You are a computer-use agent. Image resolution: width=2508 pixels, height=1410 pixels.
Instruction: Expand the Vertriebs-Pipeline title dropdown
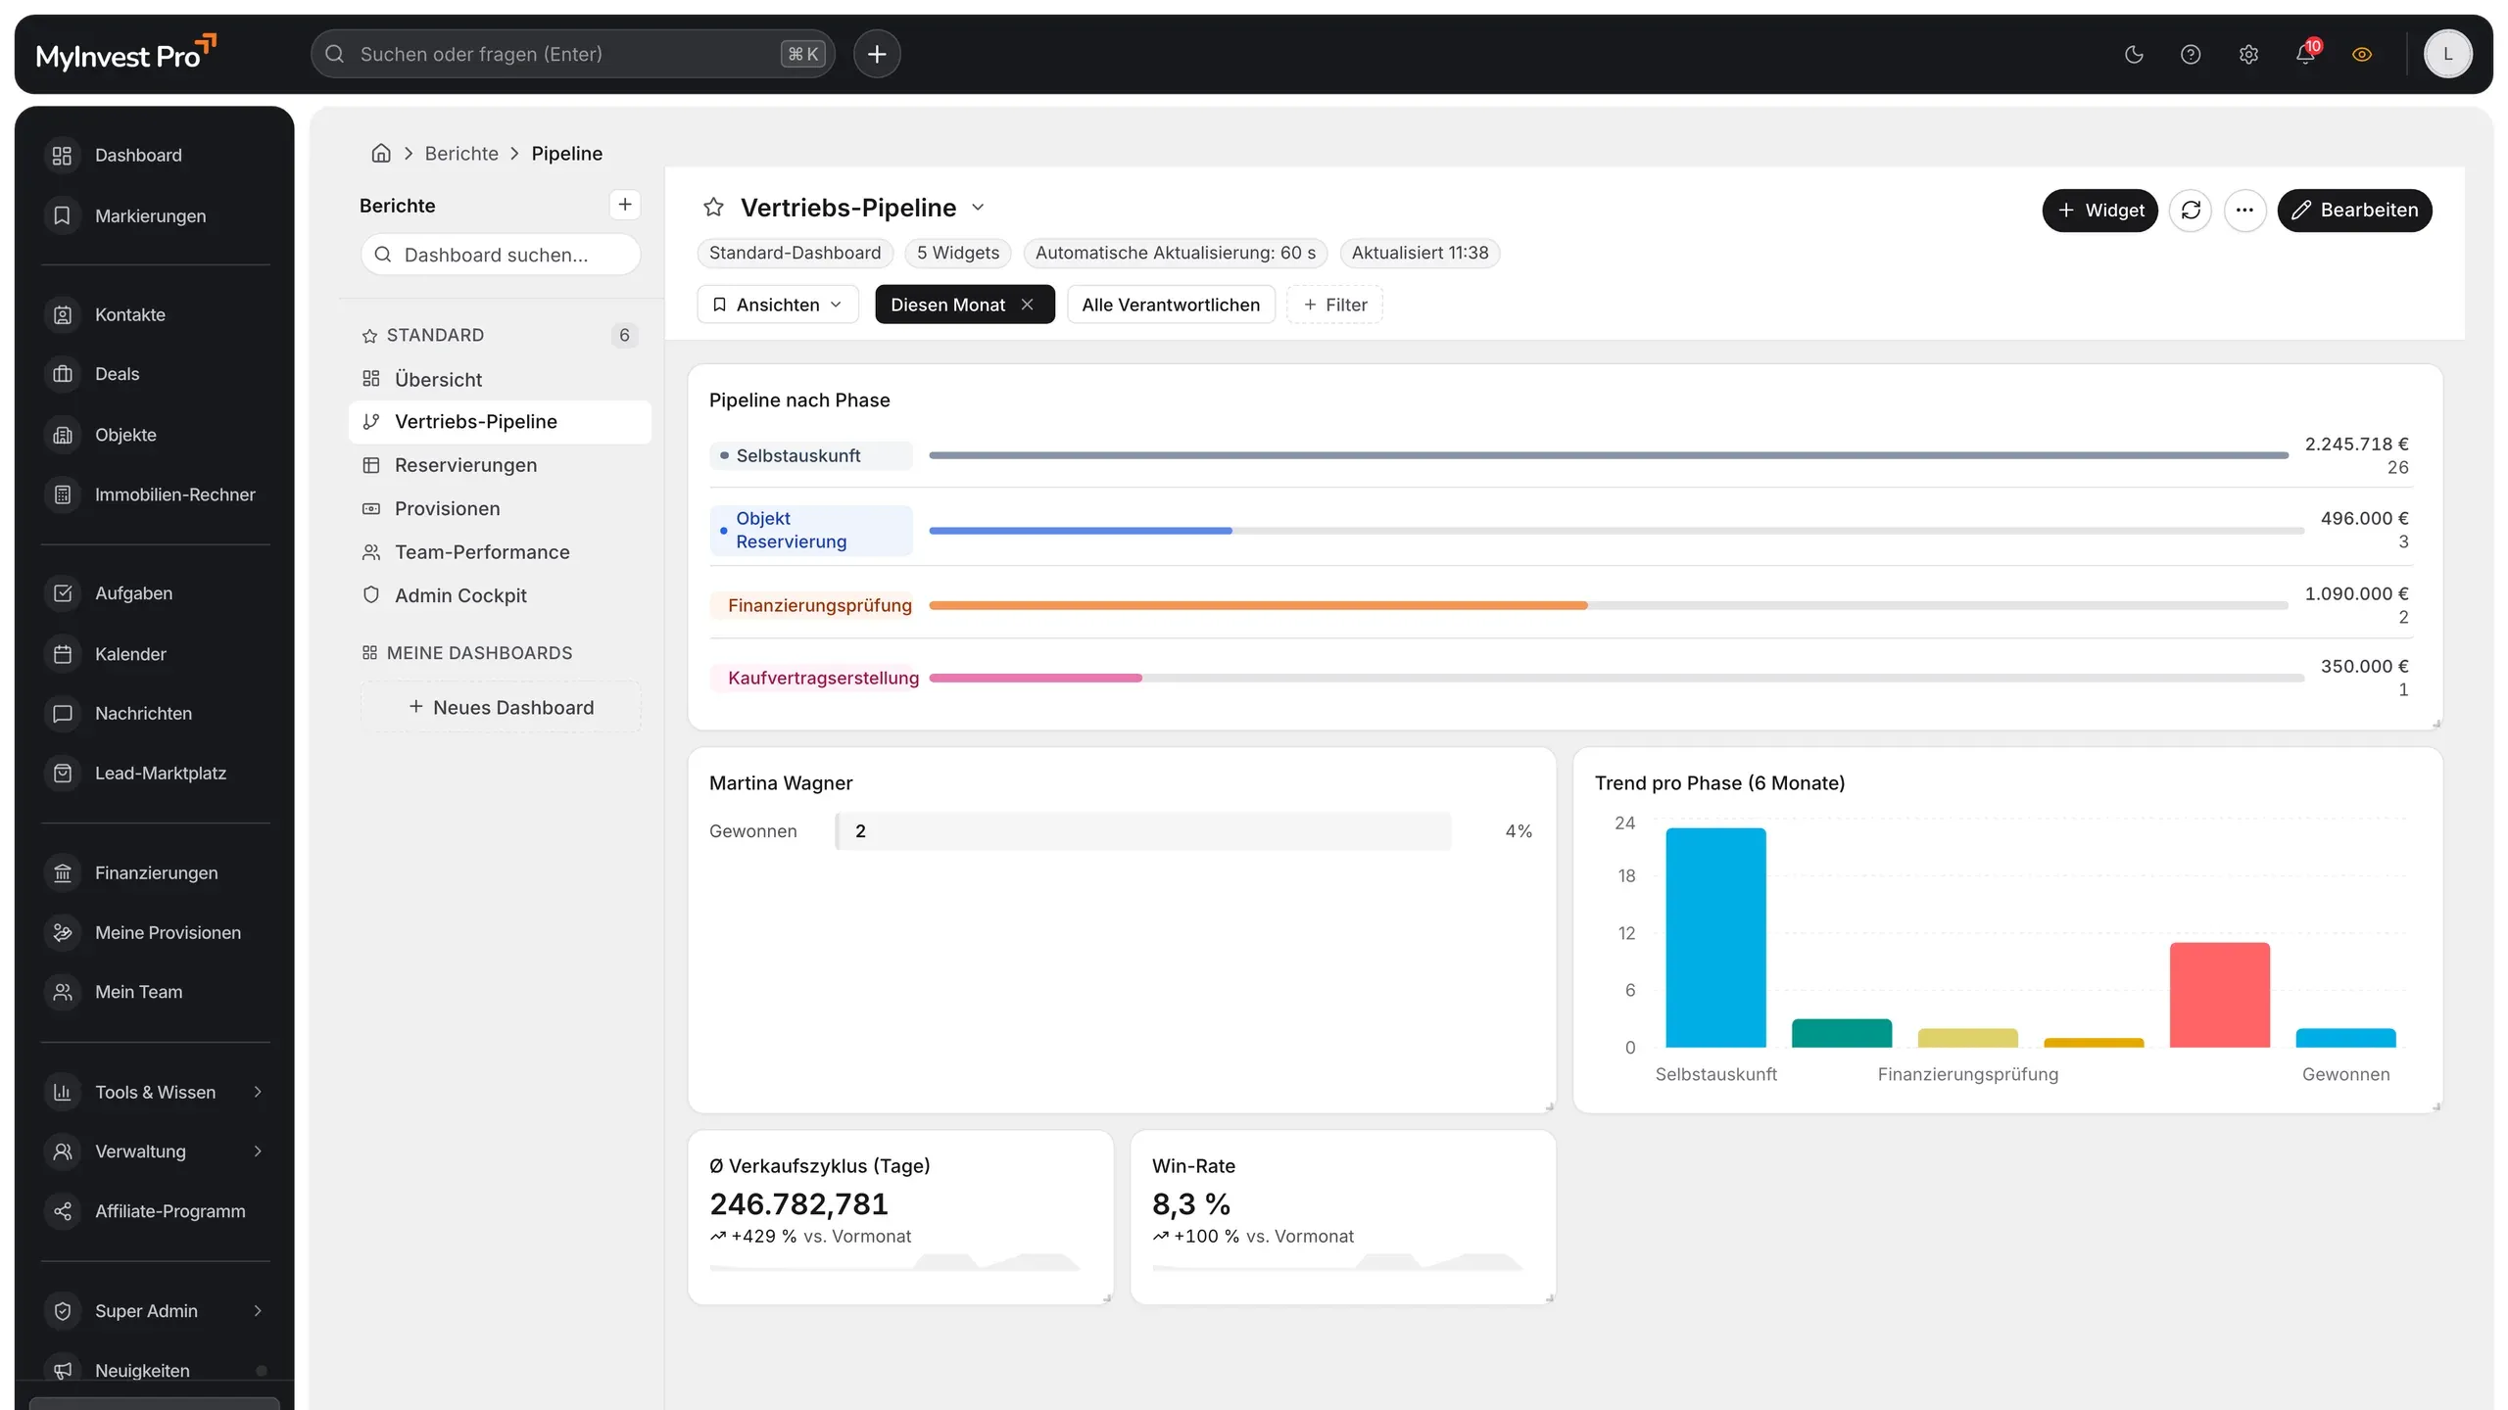pyautogui.click(x=978, y=208)
